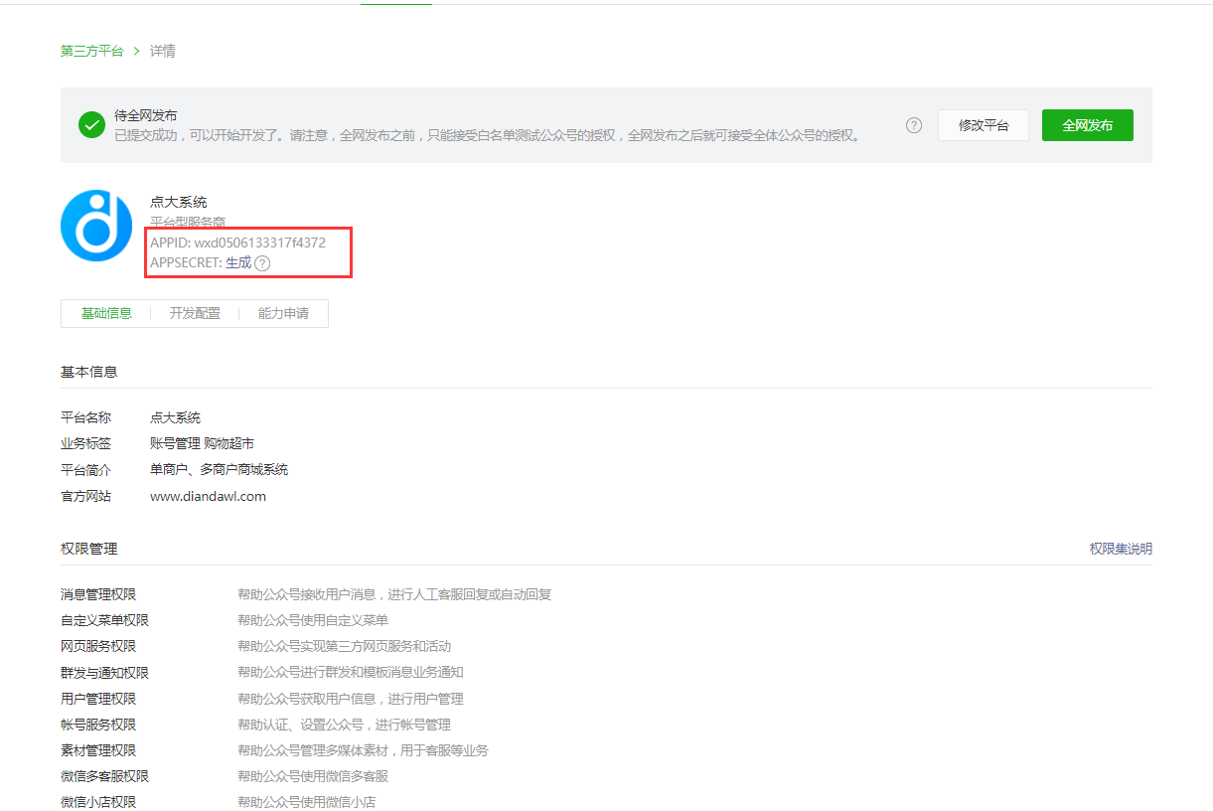Click the 修改平台 button
Image resolution: width=1213 pixels, height=811 pixels.
click(x=984, y=125)
